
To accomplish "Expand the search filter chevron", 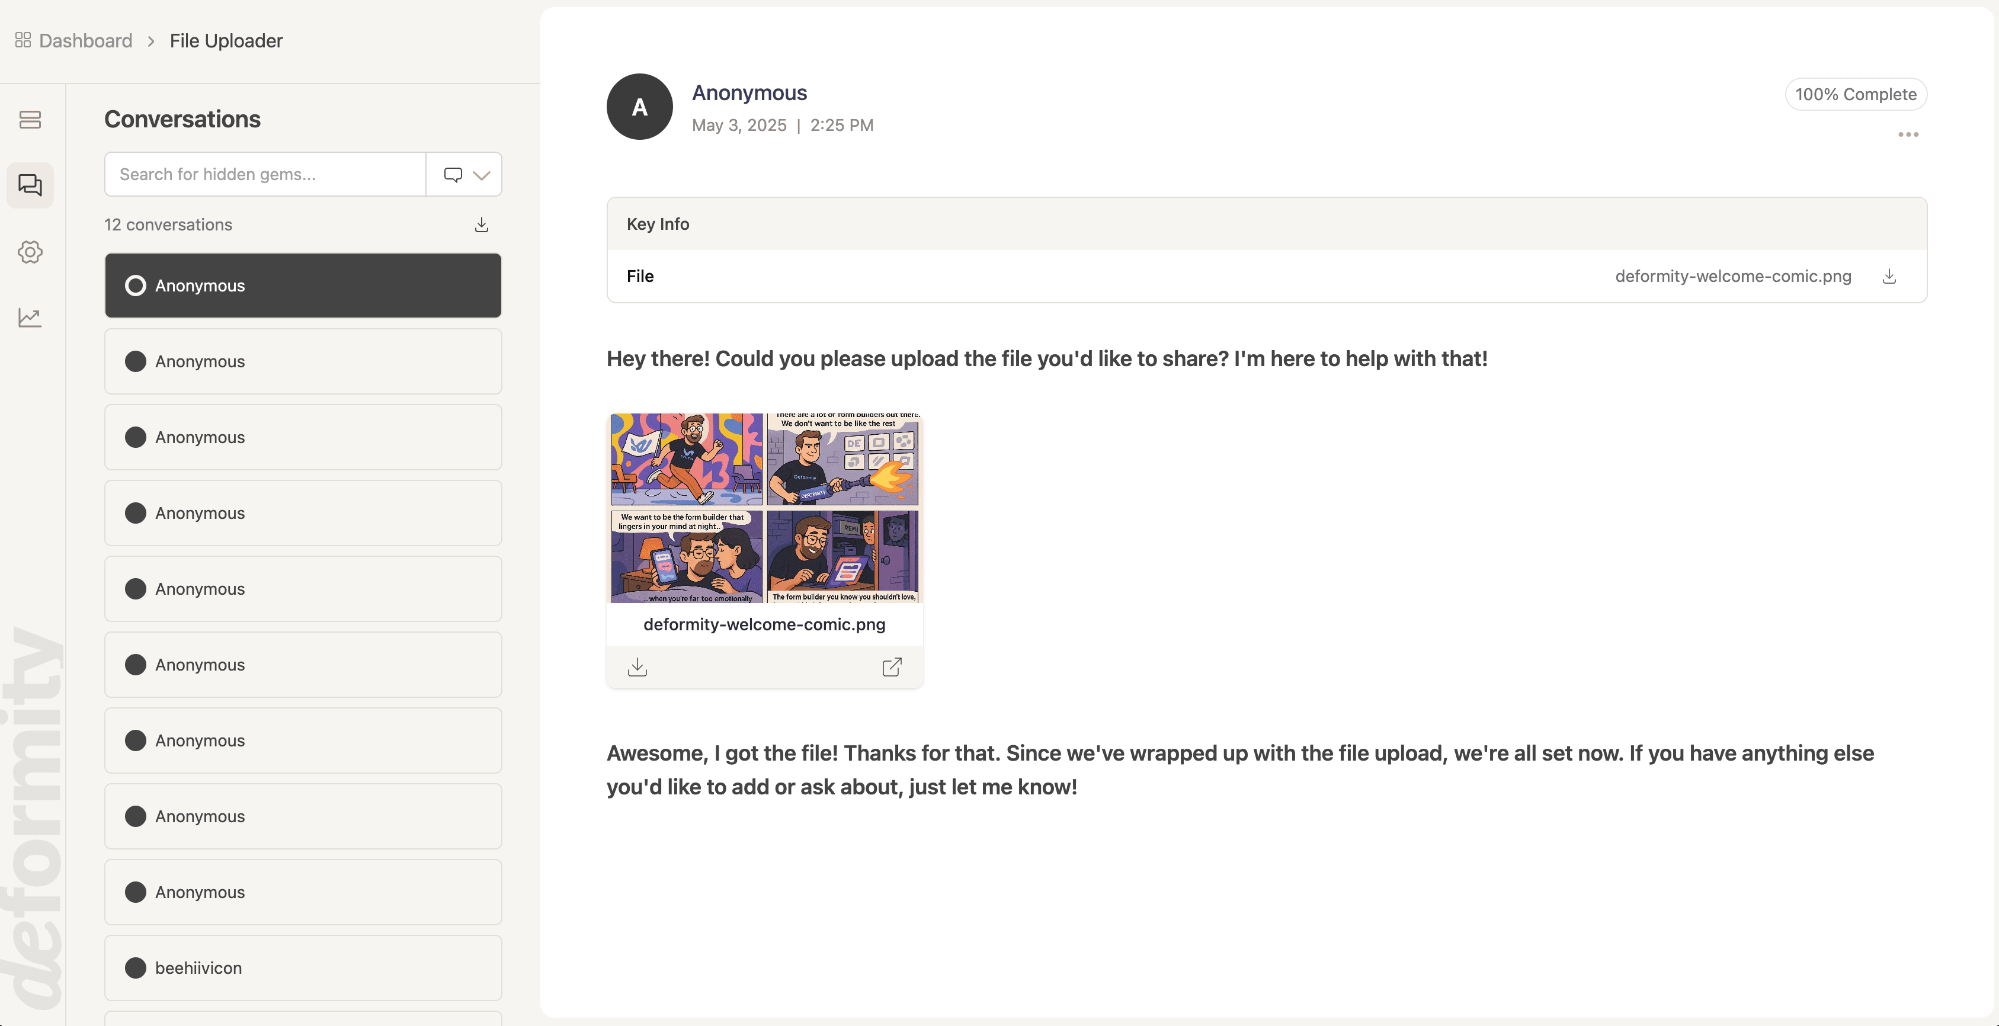I will (x=482, y=174).
